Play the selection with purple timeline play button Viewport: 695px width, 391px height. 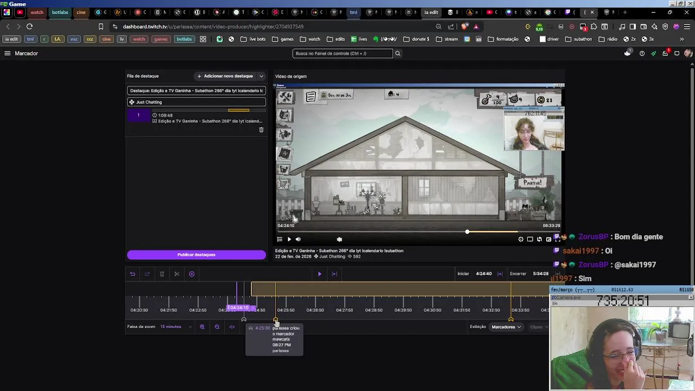[x=319, y=274]
